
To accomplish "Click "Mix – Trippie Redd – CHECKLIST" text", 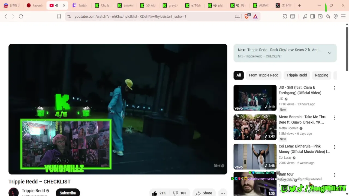I will point(260,56).
